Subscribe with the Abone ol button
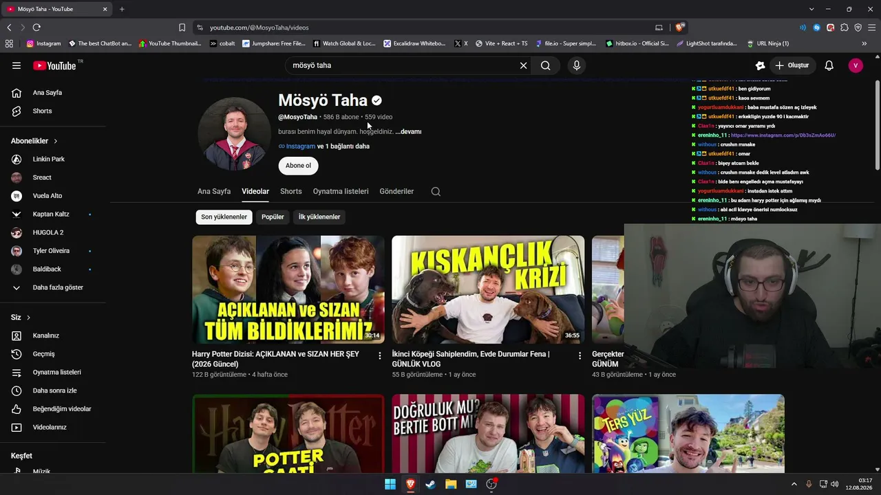The height and width of the screenshot is (495, 881). [x=298, y=166]
